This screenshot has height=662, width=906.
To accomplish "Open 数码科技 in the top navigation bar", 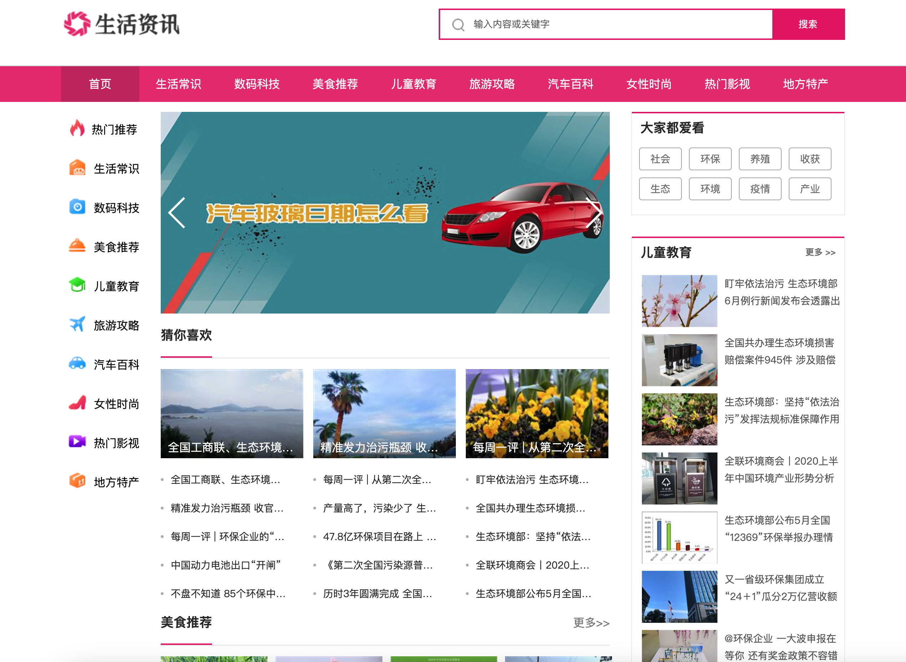I will pyautogui.click(x=257, y=84).
